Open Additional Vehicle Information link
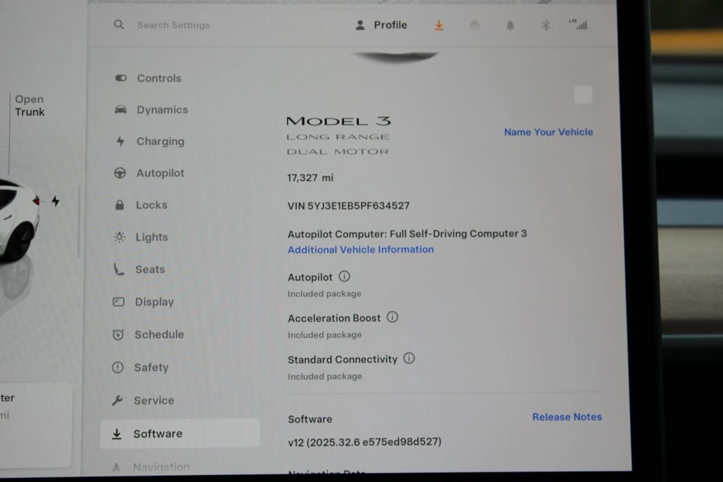 click(x=360, y=249)
